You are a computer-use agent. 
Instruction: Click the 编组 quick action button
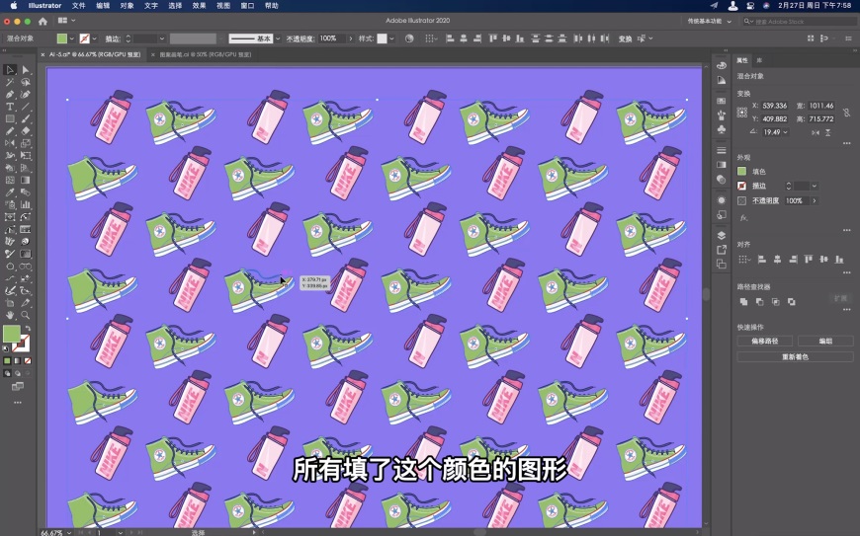[825, 342]
